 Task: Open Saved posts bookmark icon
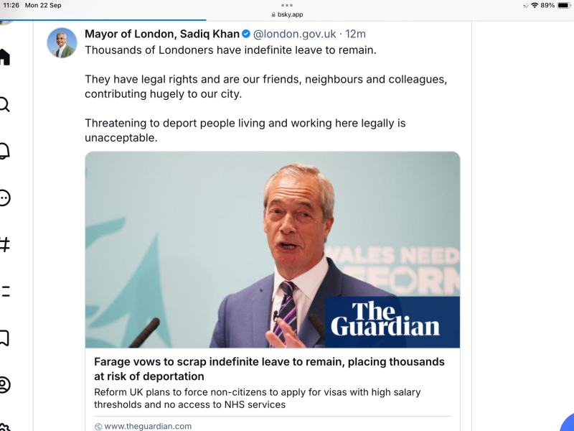click(4, 338)
